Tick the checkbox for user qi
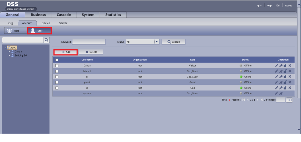Image resolution: width=301 pixels, height=142 pixels. (57, 77)
